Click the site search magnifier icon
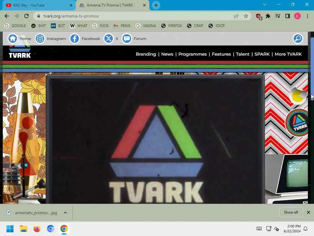The image size is (314, 236). click(298, 38)
